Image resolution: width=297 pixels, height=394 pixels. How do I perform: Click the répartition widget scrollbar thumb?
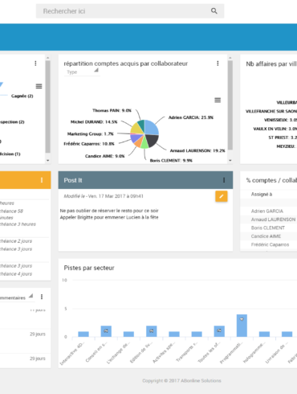click(x=230, y=105)
